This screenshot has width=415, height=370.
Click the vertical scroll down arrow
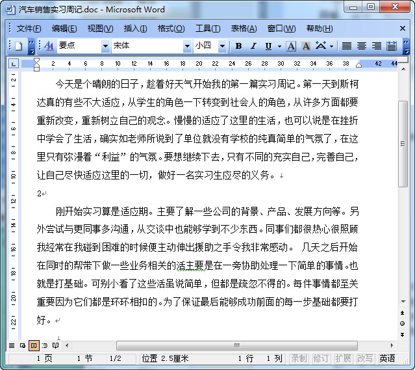403,302
